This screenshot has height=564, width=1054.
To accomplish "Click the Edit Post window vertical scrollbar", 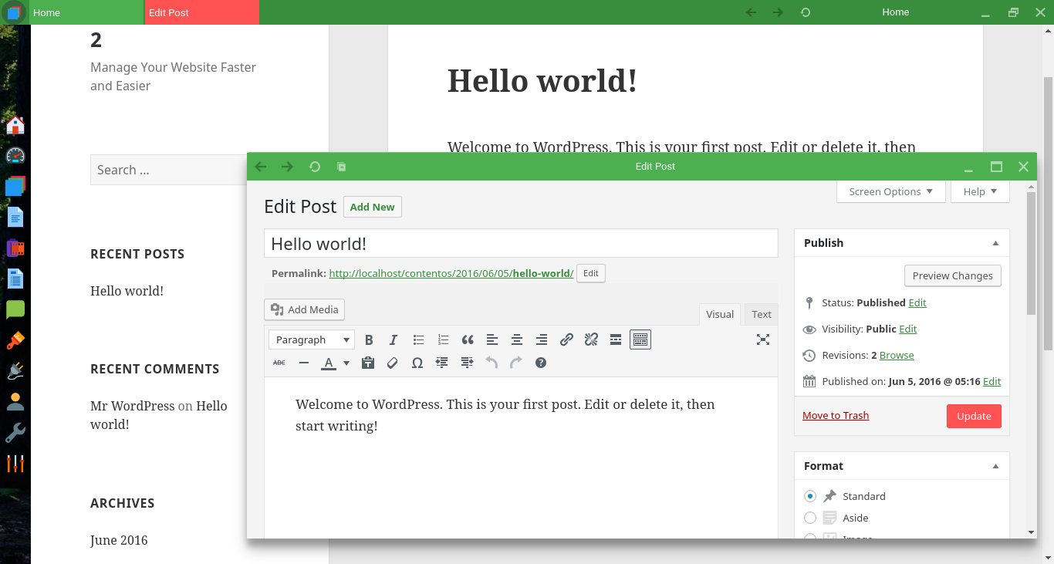I will coord(1032,254).
